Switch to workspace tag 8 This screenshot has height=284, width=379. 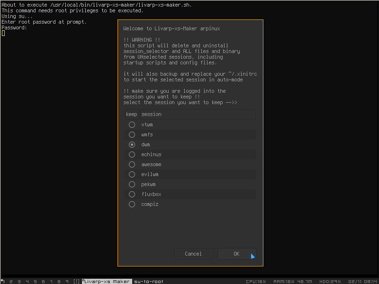(59, 281)
